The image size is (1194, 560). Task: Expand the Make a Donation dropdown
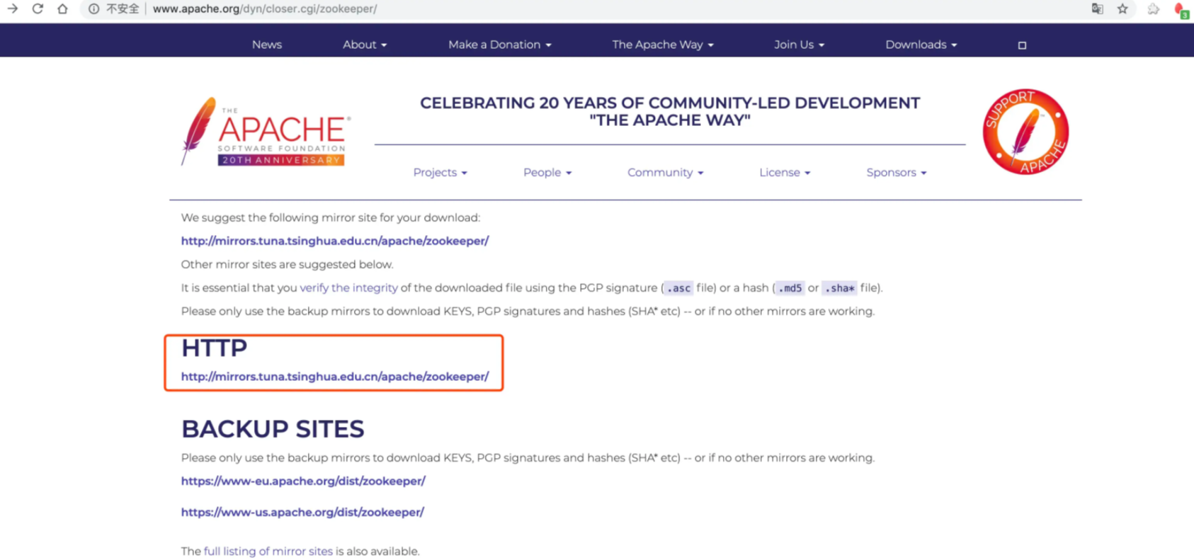(499, 45)
